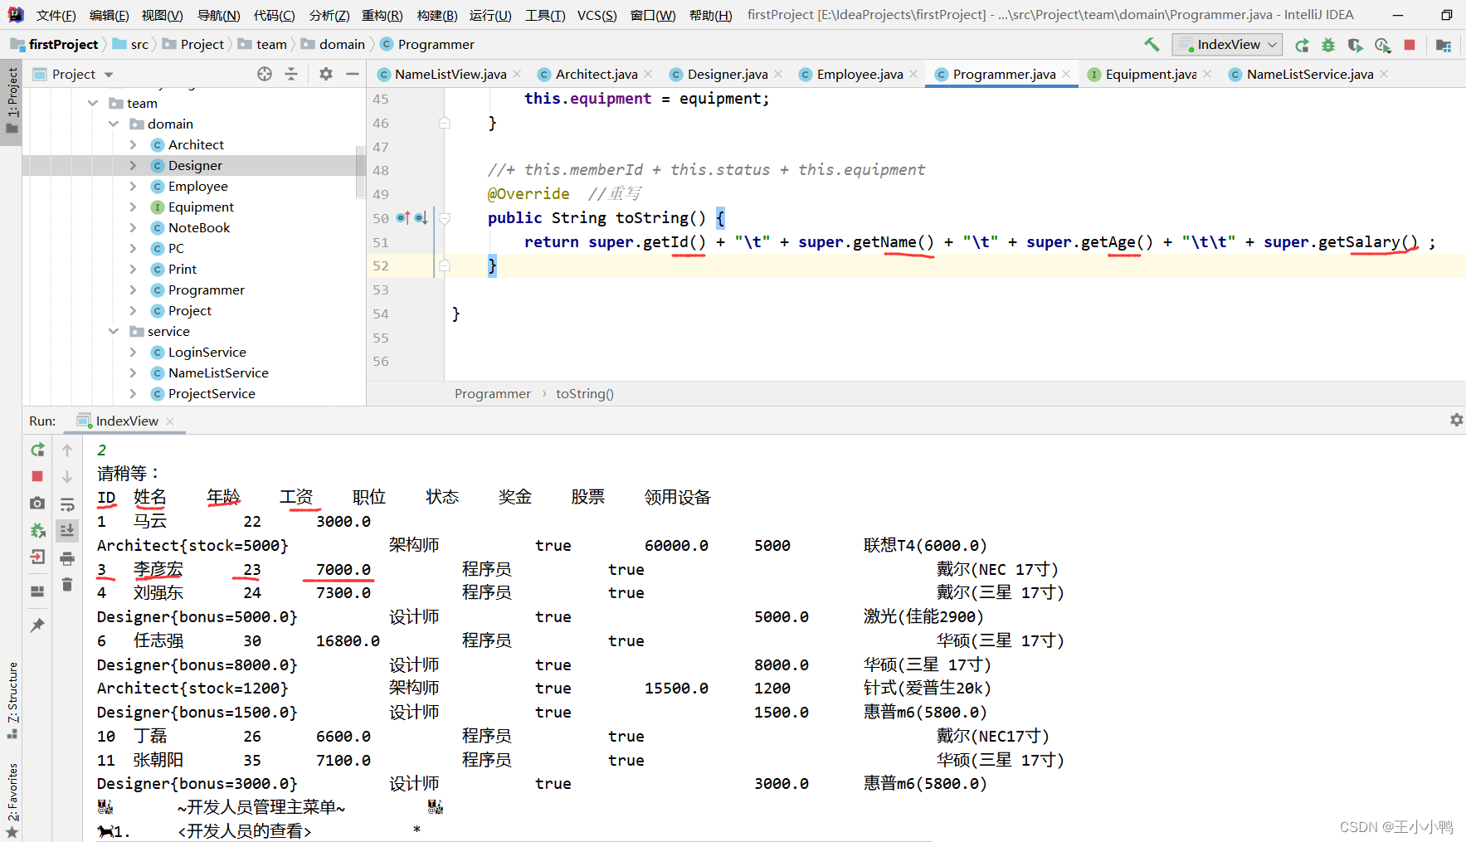Viewport: 1466px width, 842px height.
Task: Close the IndexView run tab
Action: [x=170, y=421]
